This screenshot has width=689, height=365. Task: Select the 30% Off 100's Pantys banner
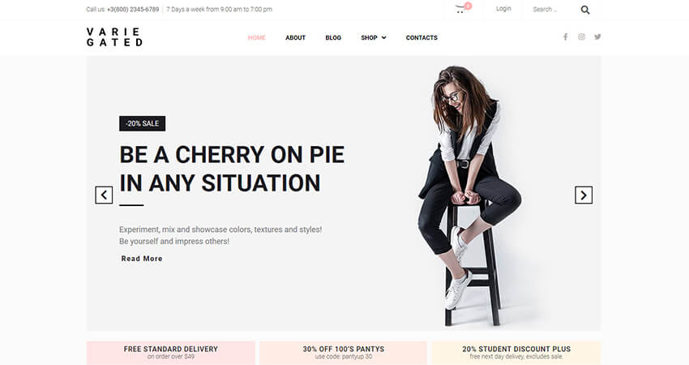pyautogui.click(x=343, y=353)
